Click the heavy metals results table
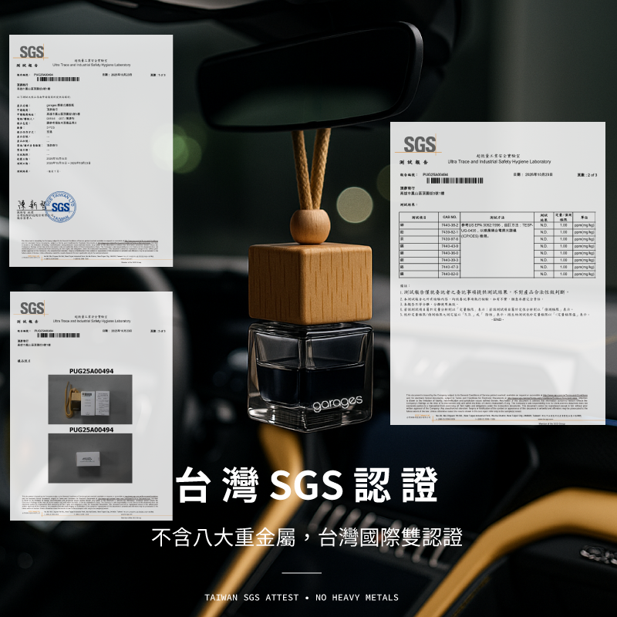The width and height of the screenshot is (617, 617). pyautogui.click(x=497, y=244)
